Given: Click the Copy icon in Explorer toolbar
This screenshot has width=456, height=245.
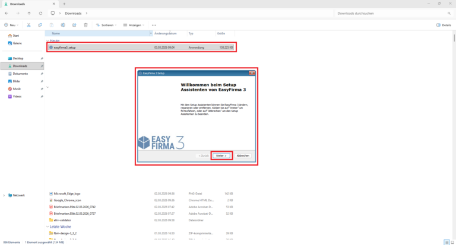Looking at the screenshot, I should click(40, 25).
